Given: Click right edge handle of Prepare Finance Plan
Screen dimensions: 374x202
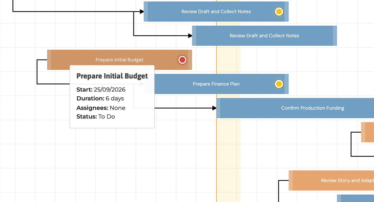Looking at the screenshot, I should 287,84.
